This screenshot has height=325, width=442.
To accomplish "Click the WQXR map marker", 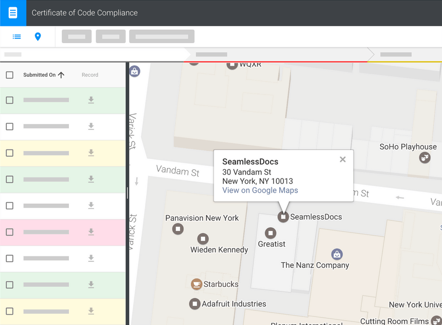I will (x=232, y=66).
